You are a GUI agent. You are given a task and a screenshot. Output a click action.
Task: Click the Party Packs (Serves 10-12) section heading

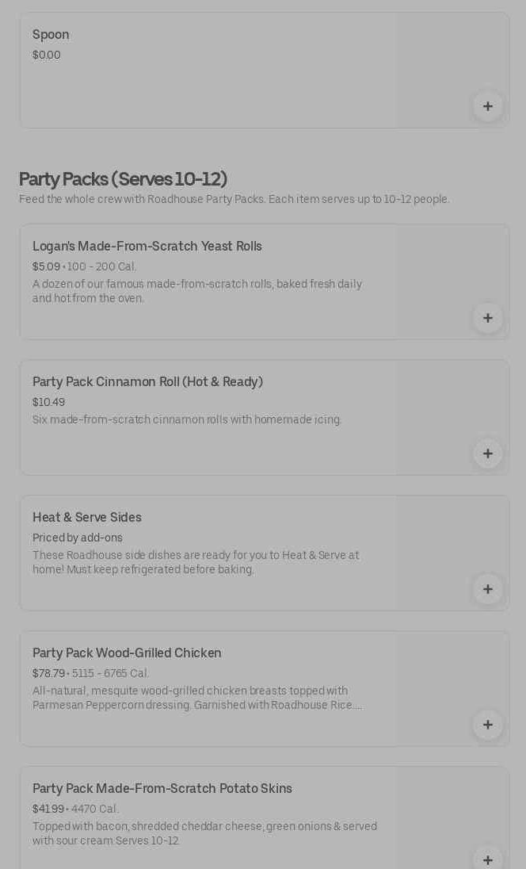123,179
